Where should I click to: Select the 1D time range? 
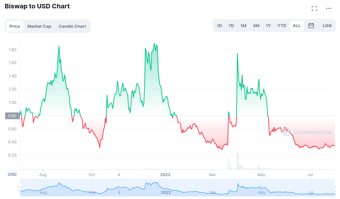click(220, 25)
